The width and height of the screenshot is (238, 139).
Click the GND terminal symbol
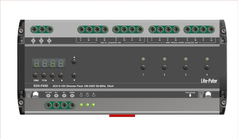tap(72, 96)
